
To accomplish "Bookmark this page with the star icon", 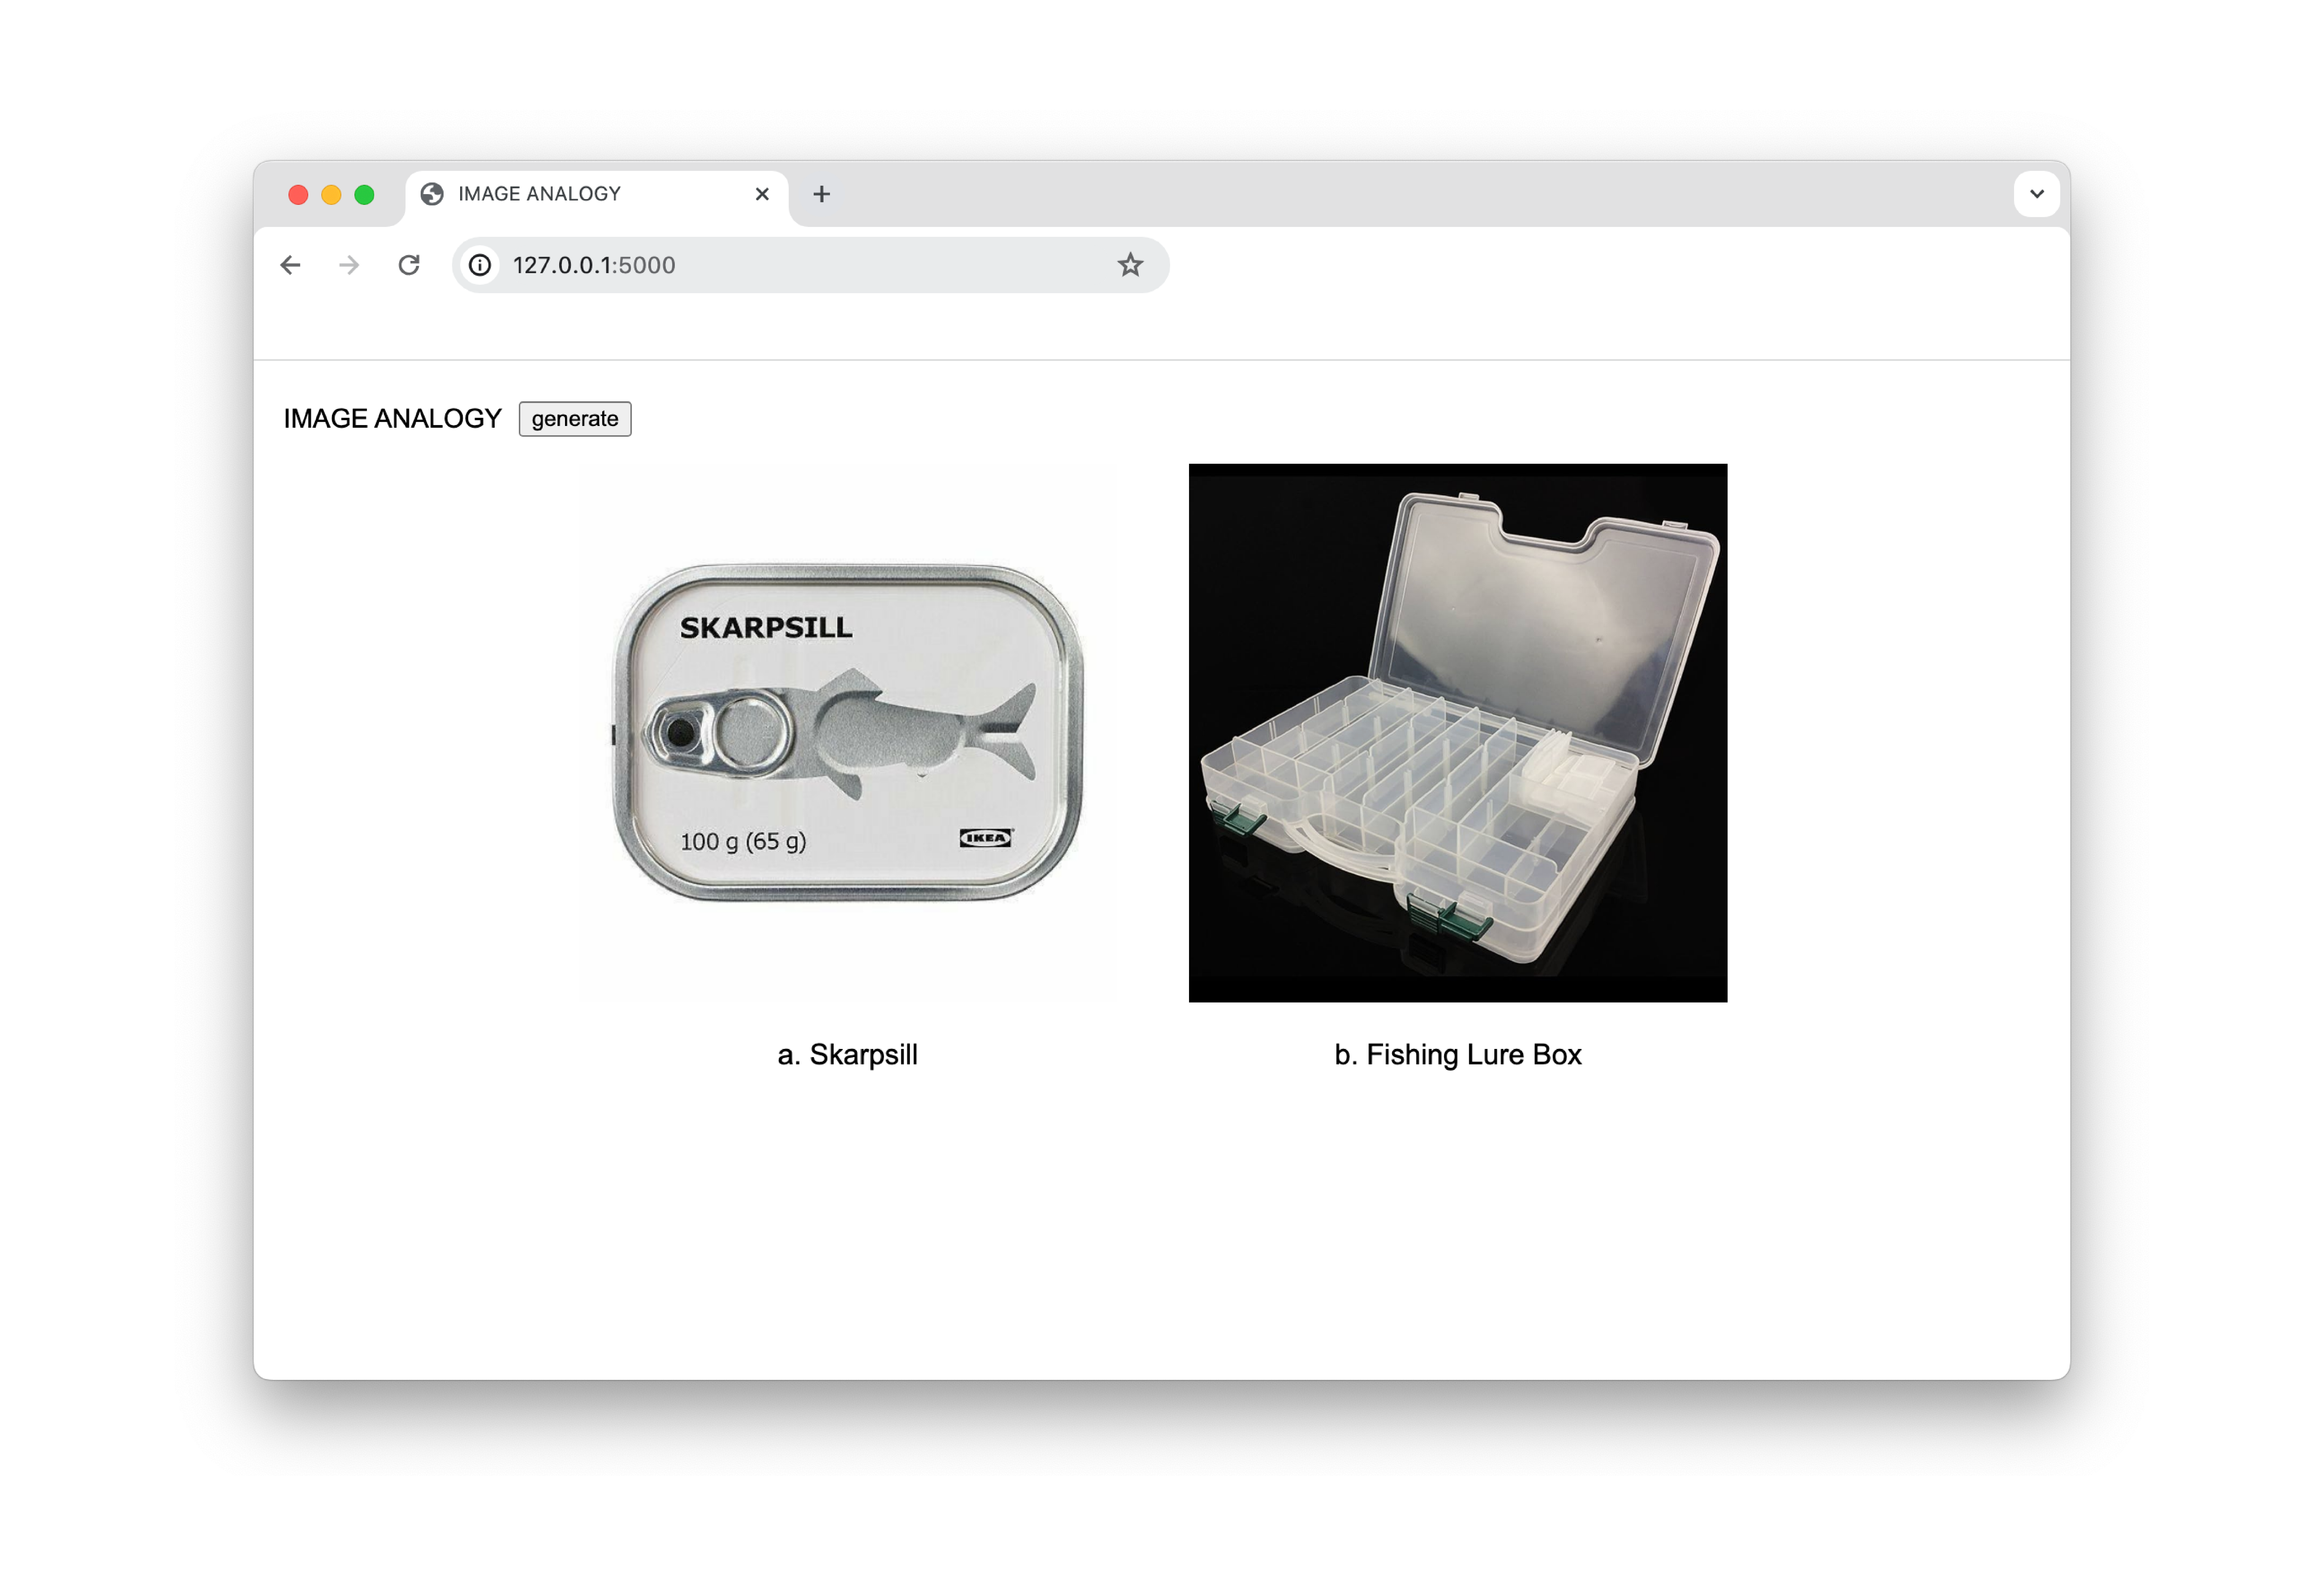I will click(1130, 265).
